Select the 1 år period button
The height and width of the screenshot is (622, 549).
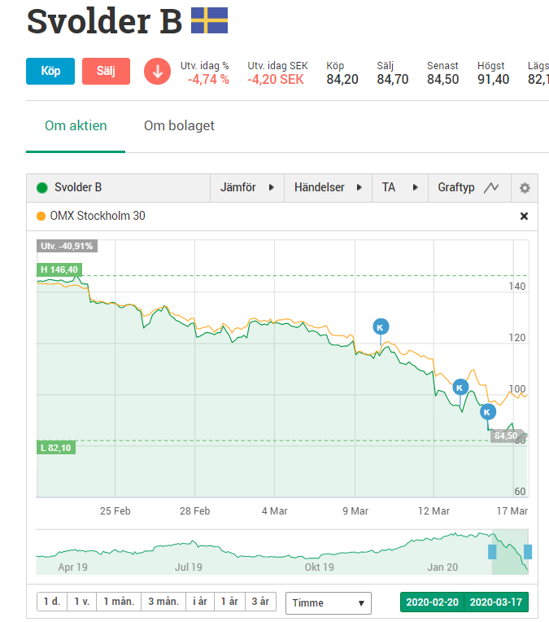click(229, 602)
